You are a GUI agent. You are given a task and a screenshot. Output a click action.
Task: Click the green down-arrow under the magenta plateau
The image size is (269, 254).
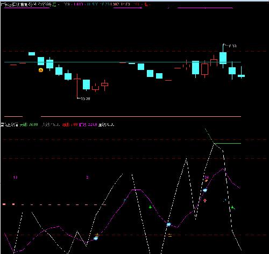150,207
